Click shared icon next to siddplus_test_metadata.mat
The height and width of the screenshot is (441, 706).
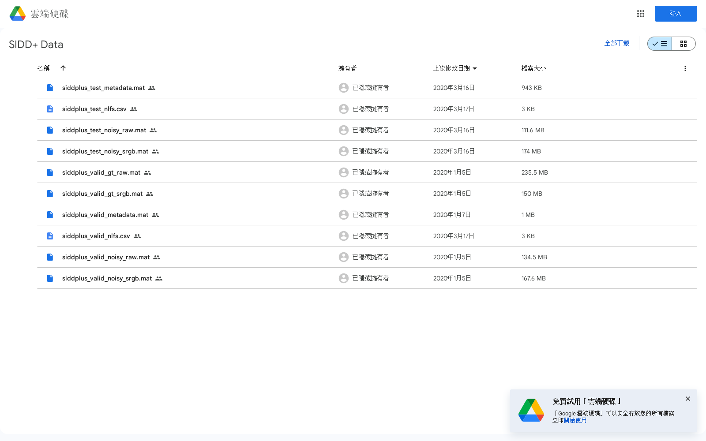pos(152,88)
